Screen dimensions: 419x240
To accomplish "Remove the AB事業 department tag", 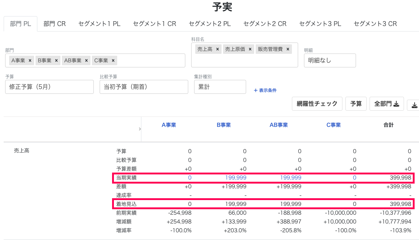I will pyautogui.click(x=86, y=61).
